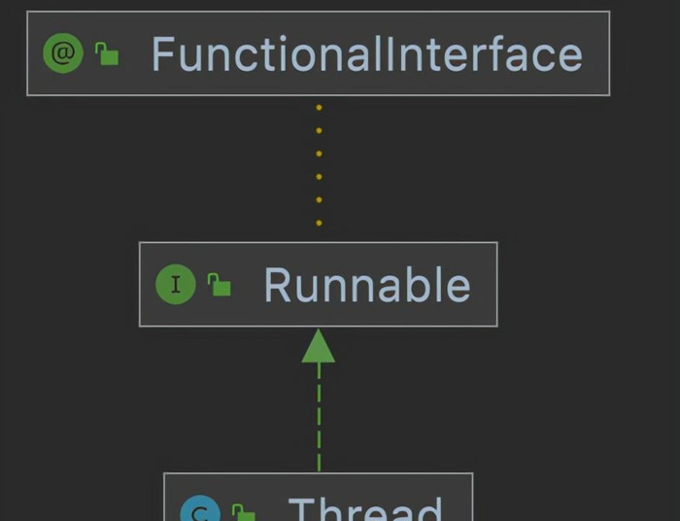Image resolution: width=680 pixels, height=521 pixels.
Task: Select the yellow dotted annotation edge
Action: click(319, 165)
